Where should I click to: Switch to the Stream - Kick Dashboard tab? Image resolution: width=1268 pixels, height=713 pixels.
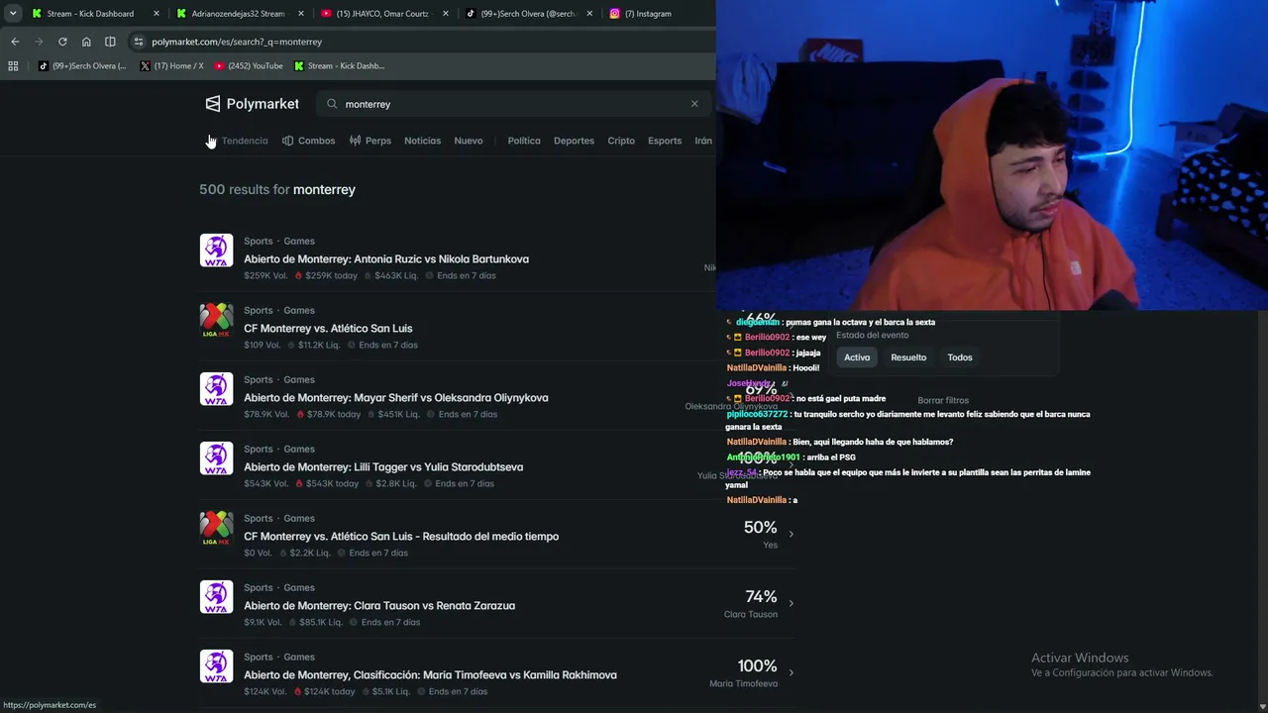89,14
